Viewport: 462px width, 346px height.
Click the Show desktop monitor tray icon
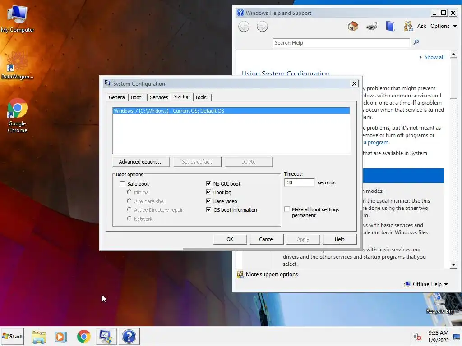(x=457, y=337)
